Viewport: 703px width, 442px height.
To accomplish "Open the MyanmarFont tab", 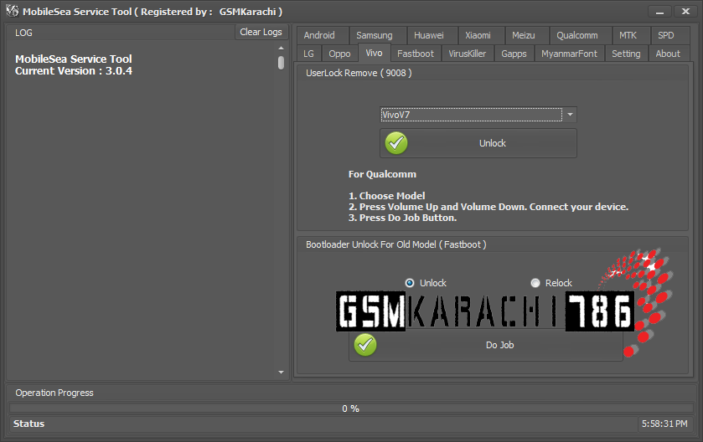I will 569,54.
